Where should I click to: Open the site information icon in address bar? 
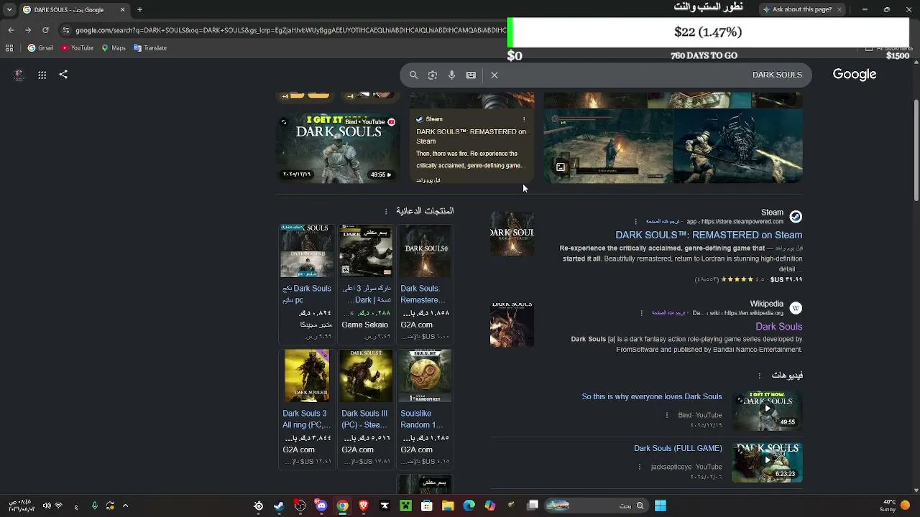pyautogui.click(x=66, y=30)
